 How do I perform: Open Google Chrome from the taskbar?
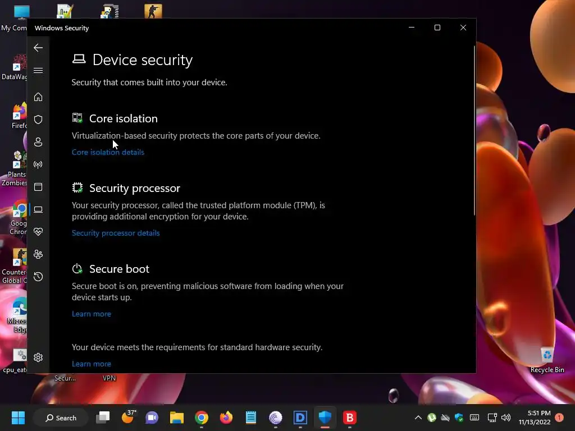(202, 418)
